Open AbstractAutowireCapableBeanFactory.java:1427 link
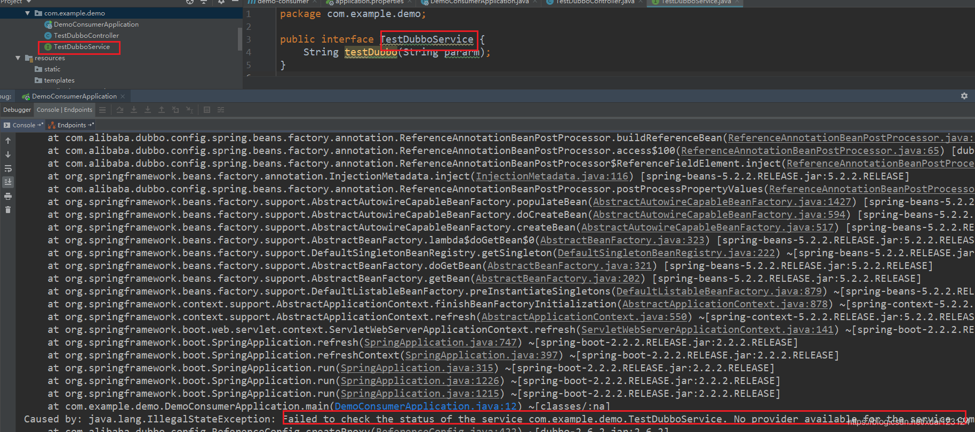Viewport: 975px width, 432px height. [x=722, y=202]
